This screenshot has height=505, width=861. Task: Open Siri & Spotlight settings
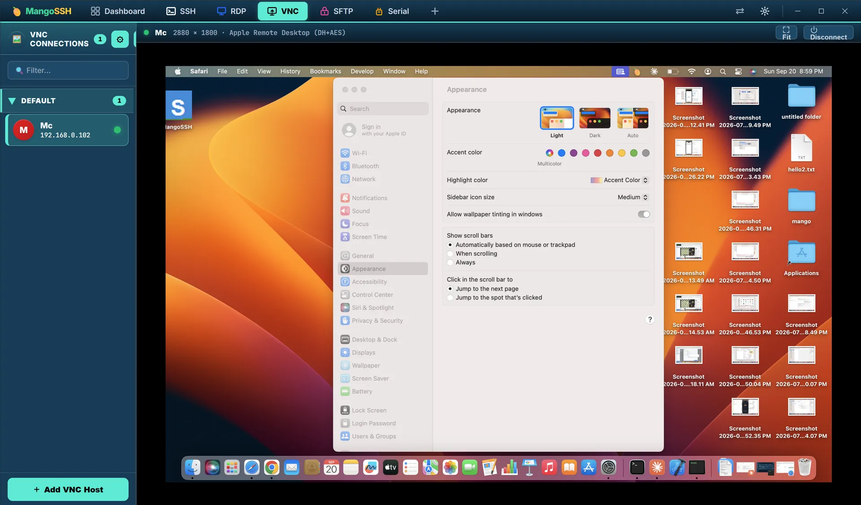tap(383, 308)
